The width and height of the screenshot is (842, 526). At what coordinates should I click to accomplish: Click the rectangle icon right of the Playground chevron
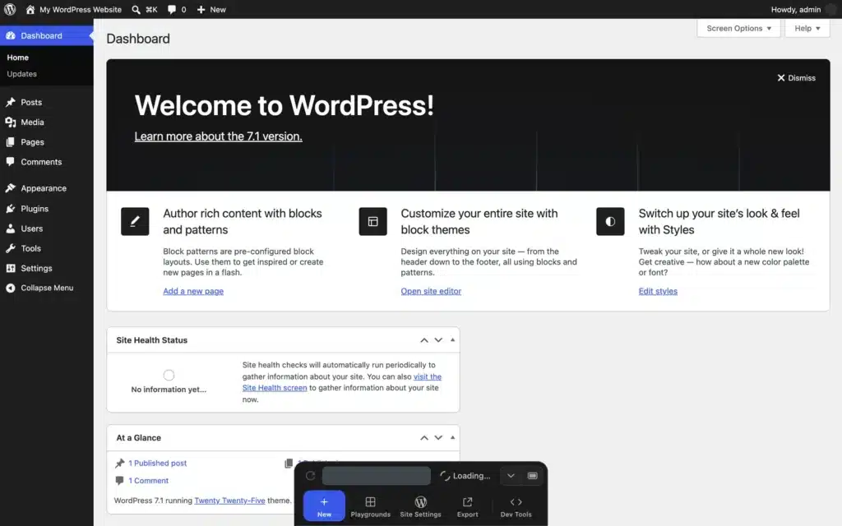click(532, 476)
